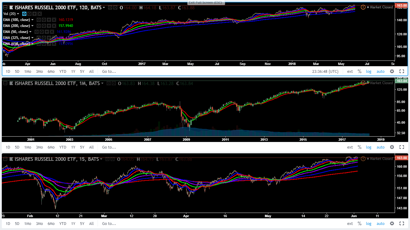Hide the EMA (100, close) line
This screenshot has width=410, height=230.
[x=38, y=20]
